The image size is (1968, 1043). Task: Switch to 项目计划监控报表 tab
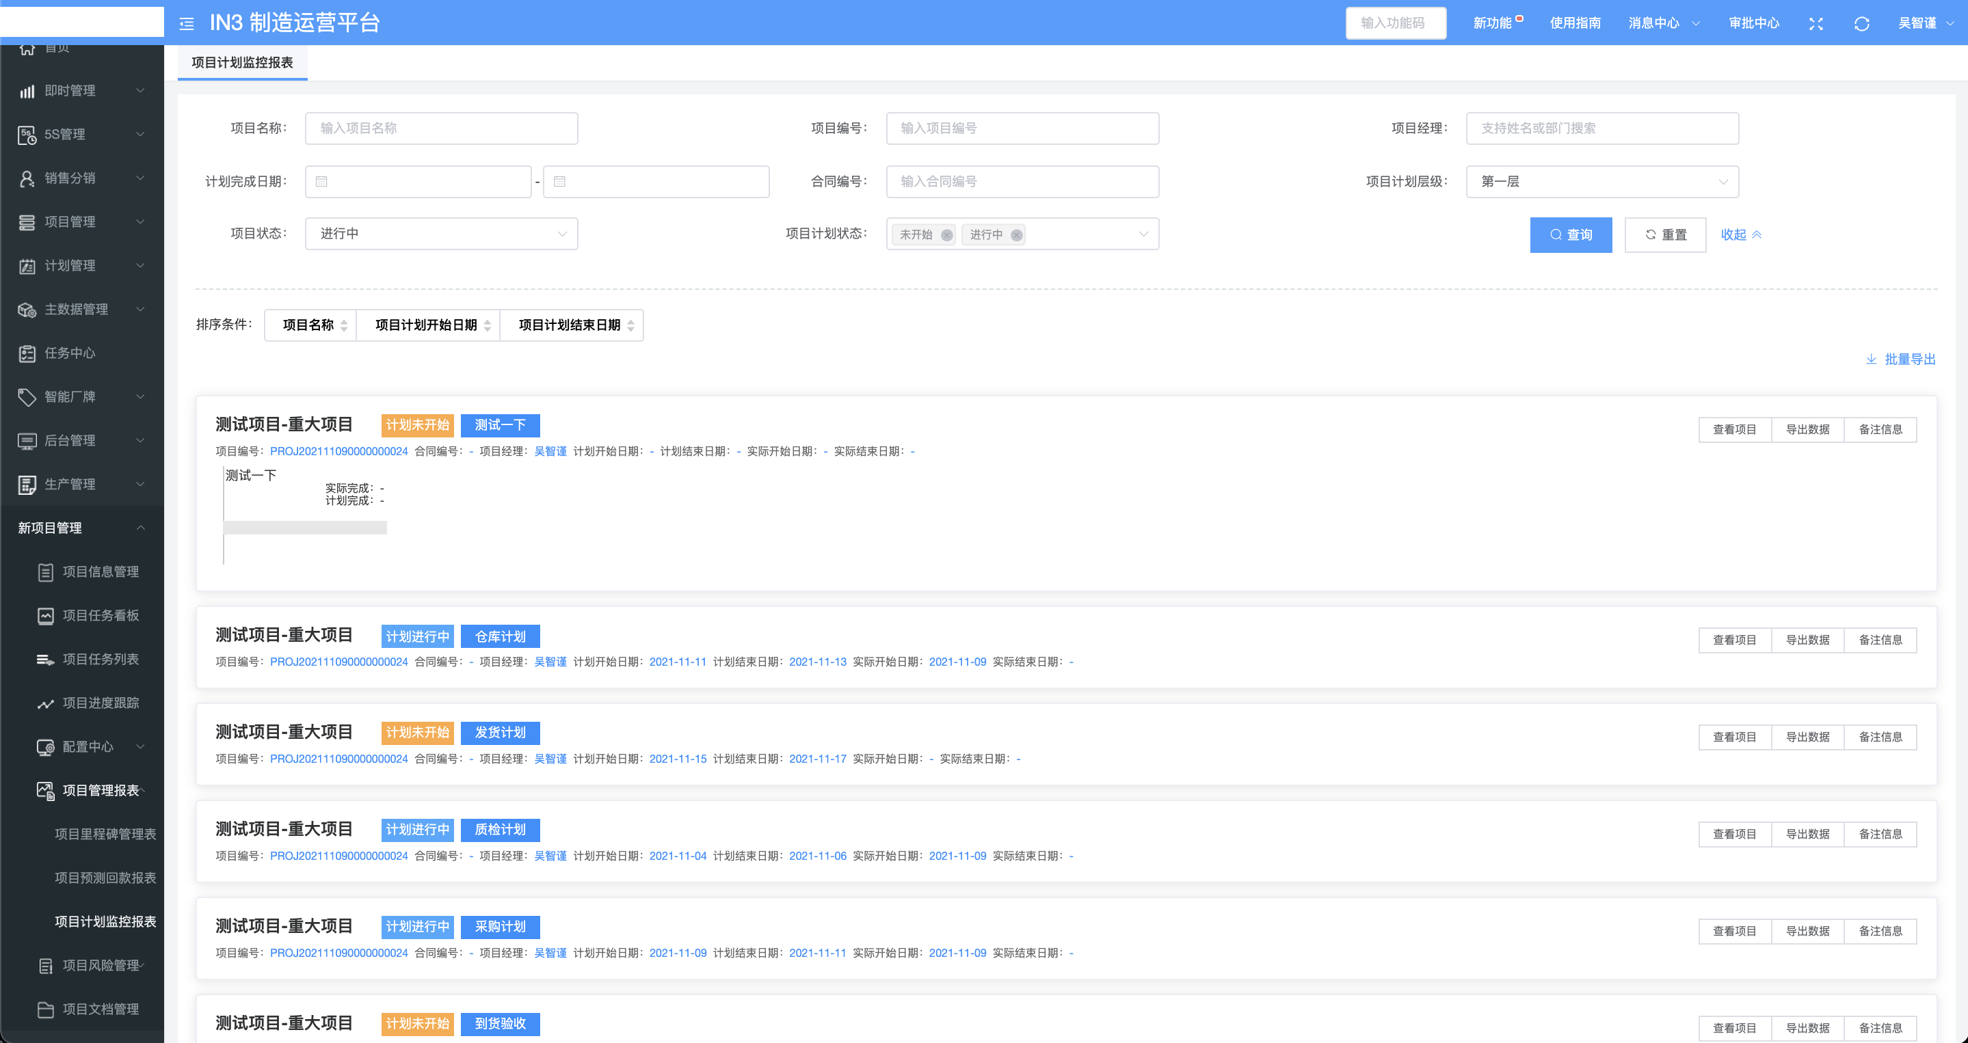242,63
